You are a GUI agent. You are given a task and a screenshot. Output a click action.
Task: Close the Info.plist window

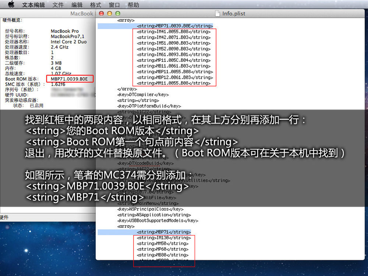pyautogui.click(x=102, y=14)
